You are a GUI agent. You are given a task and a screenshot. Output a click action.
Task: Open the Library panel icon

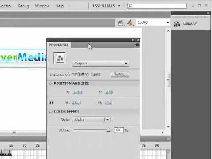point(177,24)
